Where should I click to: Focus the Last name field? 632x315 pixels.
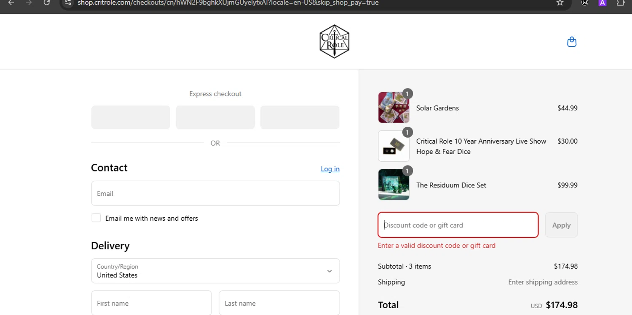[x=279, y=303]
